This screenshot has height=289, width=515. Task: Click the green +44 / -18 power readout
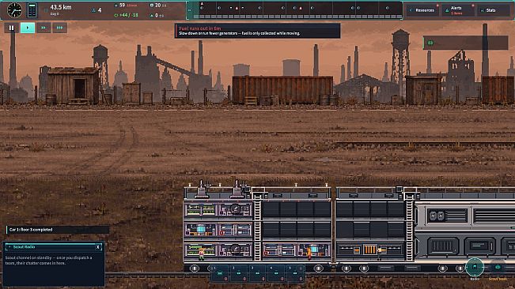click(126, 15)
